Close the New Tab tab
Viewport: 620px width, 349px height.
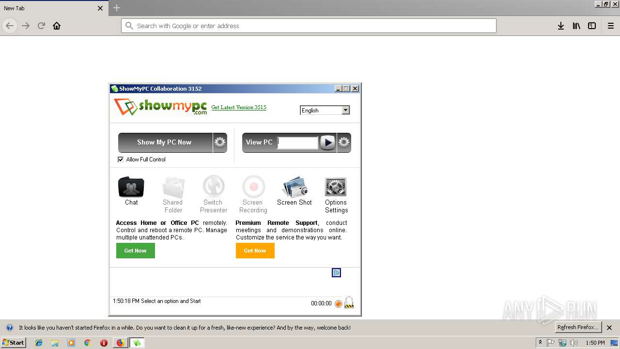point(100,8)
